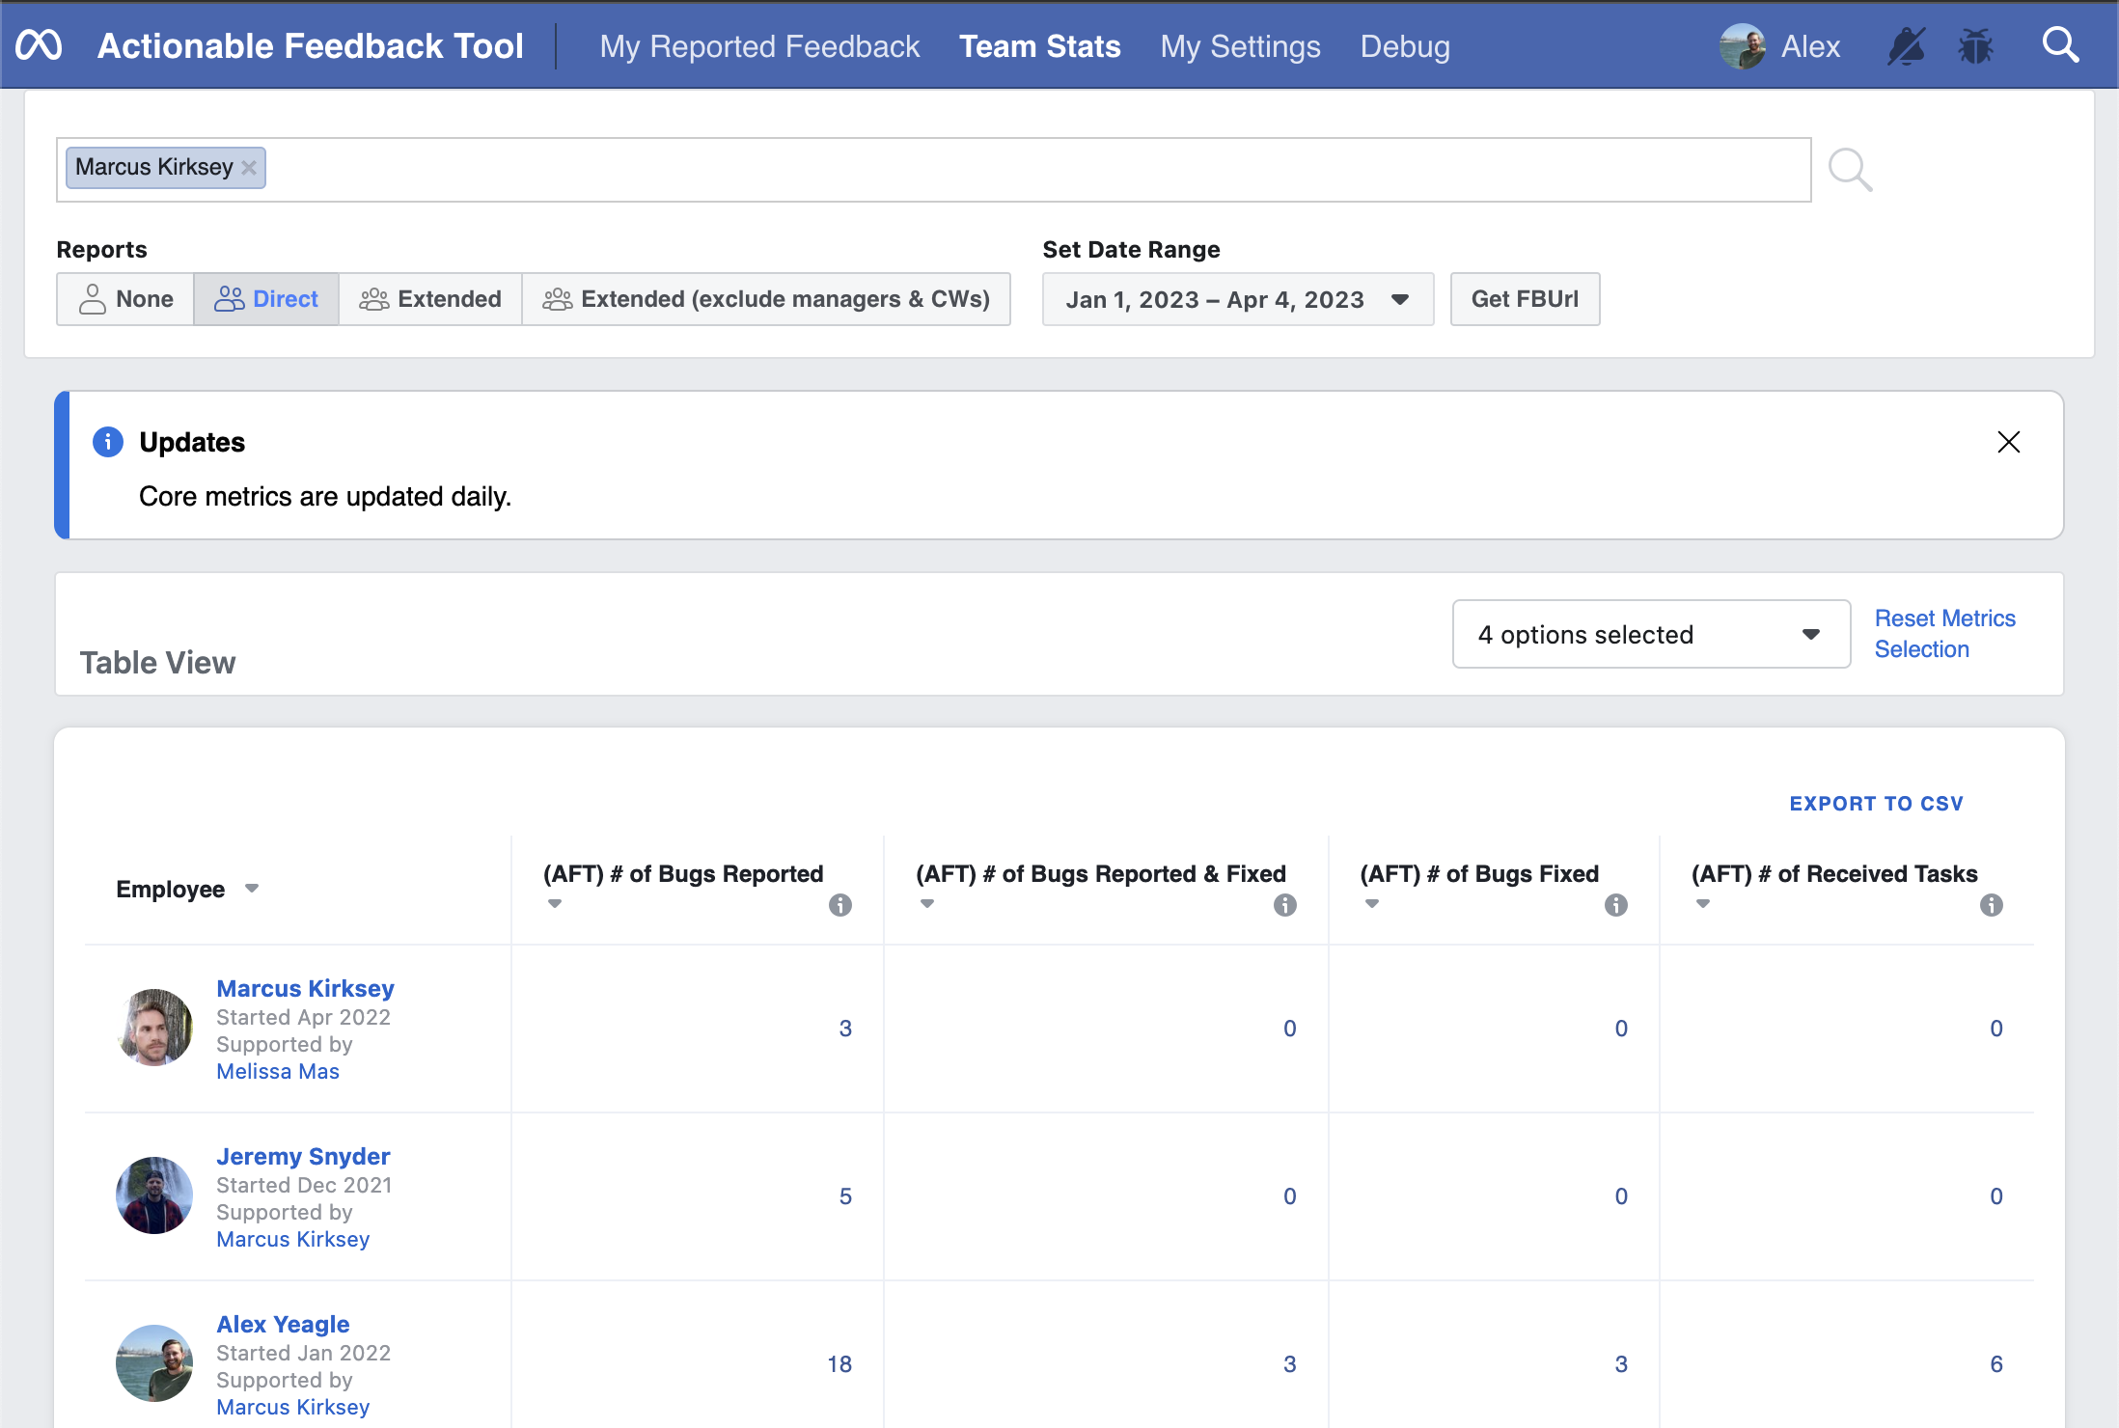This screenshot has height=1428, width=2119.
Task: Select Extended (exclude managers & CWs)
Action: coord(766,299)
